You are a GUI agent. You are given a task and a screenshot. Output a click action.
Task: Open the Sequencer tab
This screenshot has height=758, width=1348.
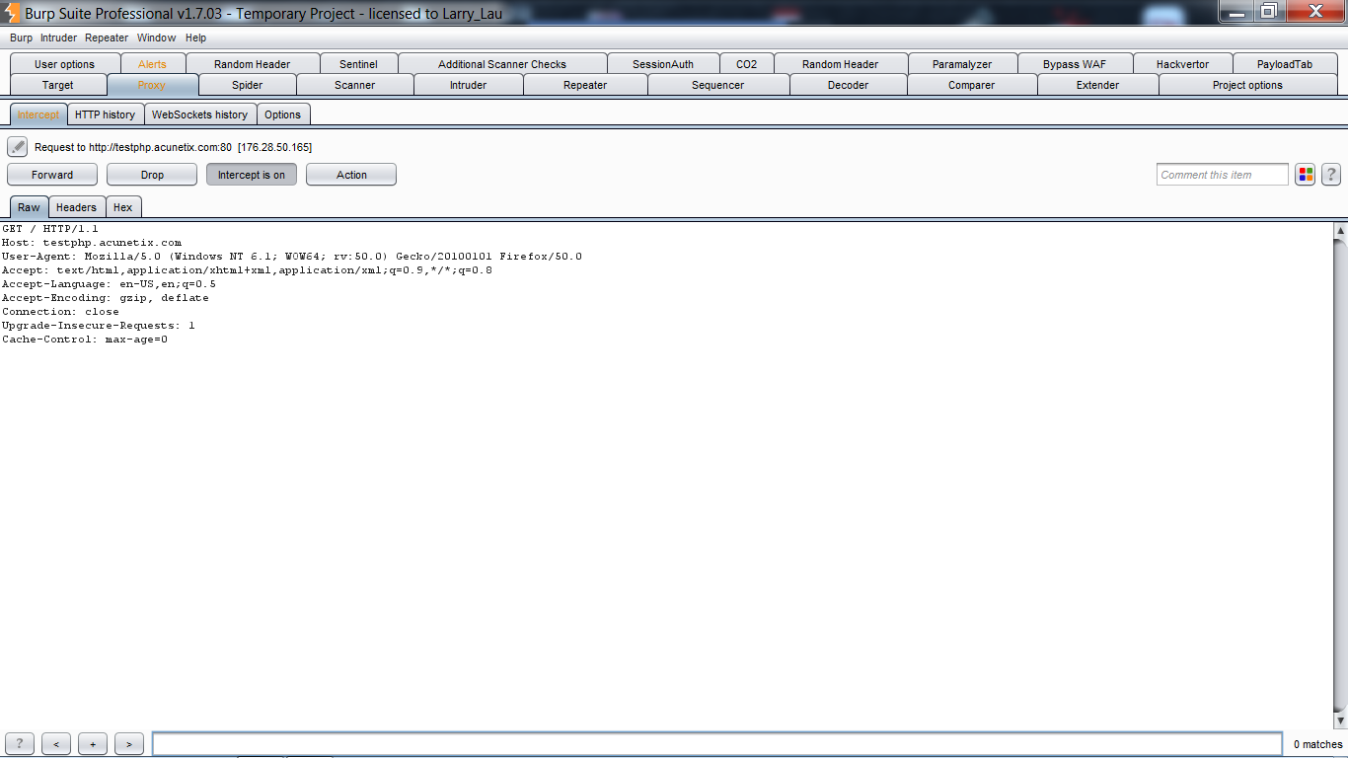(718, 85)
